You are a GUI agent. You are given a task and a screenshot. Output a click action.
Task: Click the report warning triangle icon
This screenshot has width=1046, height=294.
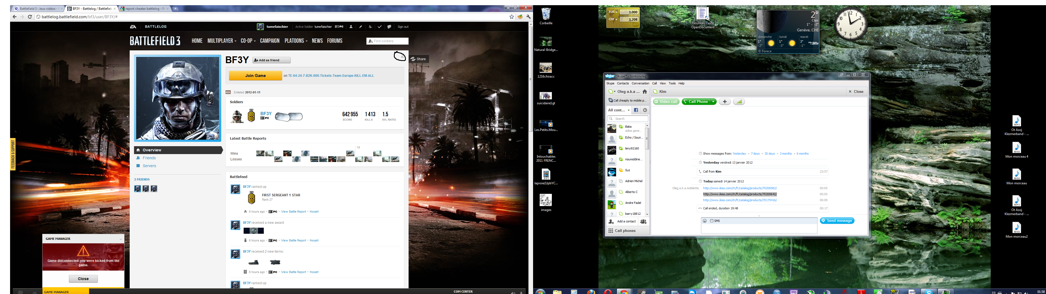point(402,57)
